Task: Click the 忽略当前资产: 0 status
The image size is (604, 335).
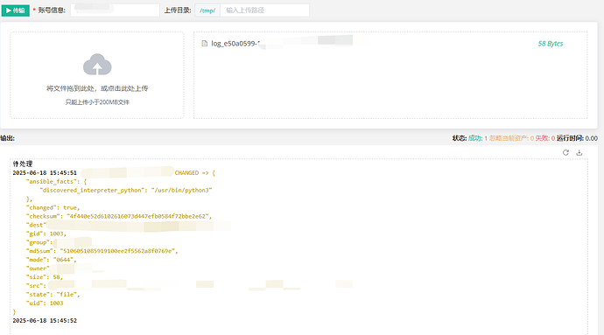Action: (511, 138)
